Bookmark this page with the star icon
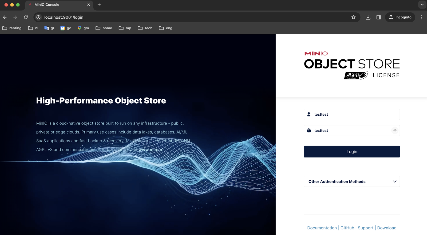The image size is (427, 235). click(353, 17)
